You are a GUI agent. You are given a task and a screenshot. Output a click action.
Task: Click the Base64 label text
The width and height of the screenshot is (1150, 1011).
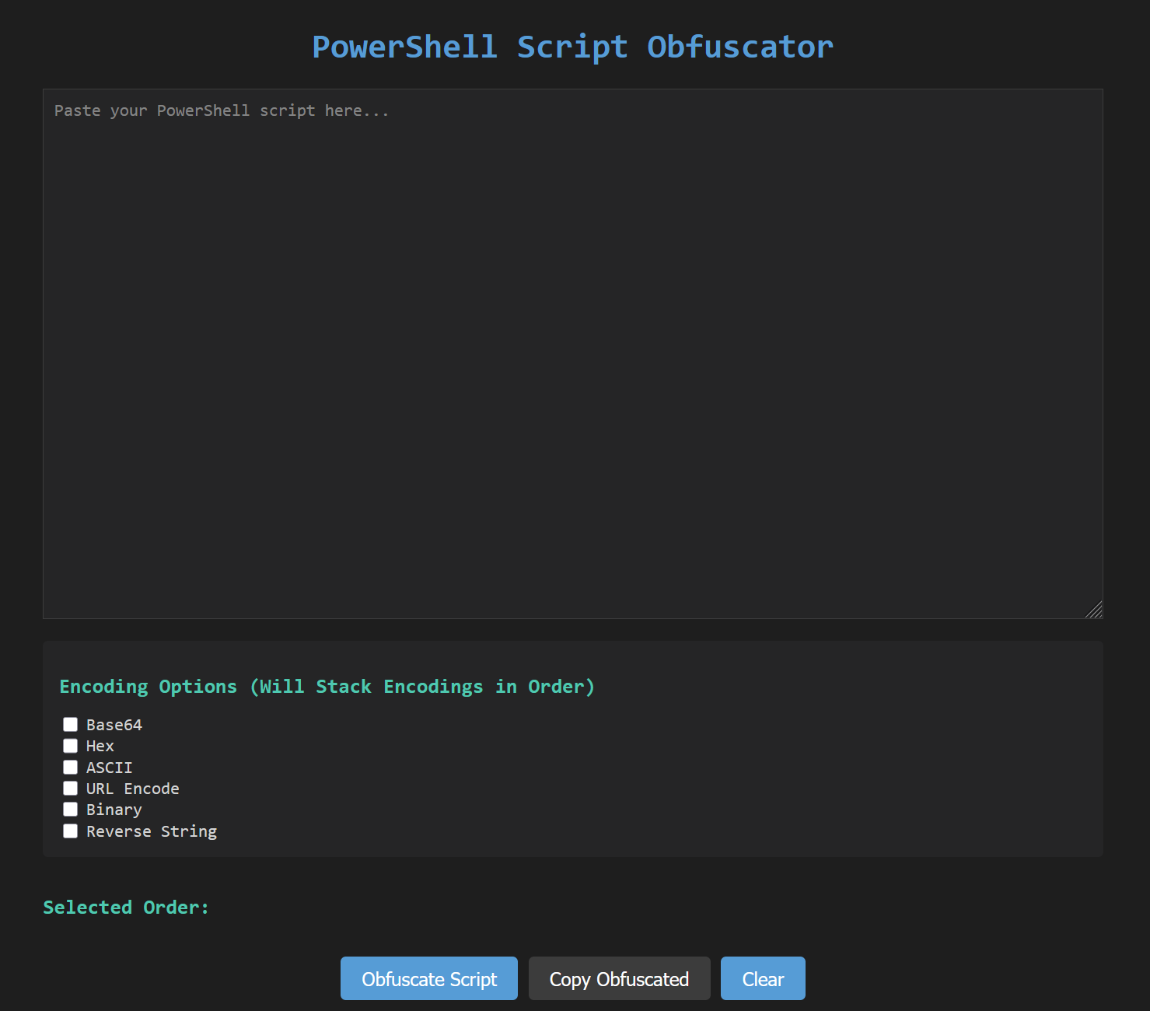114,725
